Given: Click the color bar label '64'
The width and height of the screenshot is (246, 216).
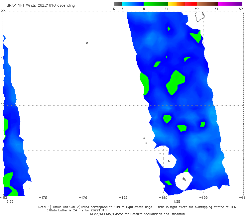Looking at the screenshot, I should 216,9.
